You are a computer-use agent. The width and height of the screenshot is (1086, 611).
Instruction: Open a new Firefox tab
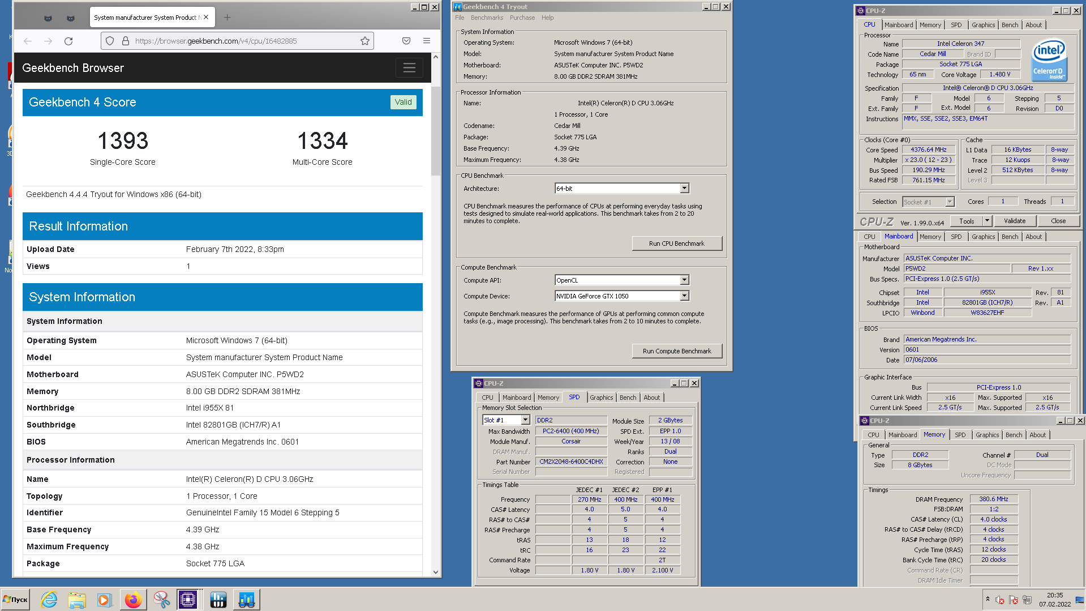[227, 18]
